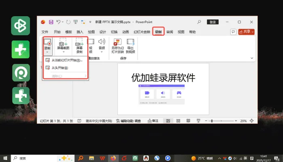This screenshot has width=283, height=162.
Task: Click the 29% zoom level
Action: 243,121
